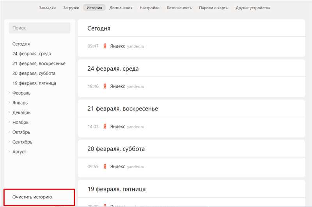Click Yandex icon of 18:46 entry
This screenshot has width=312, height=207.
pos(105,86)
